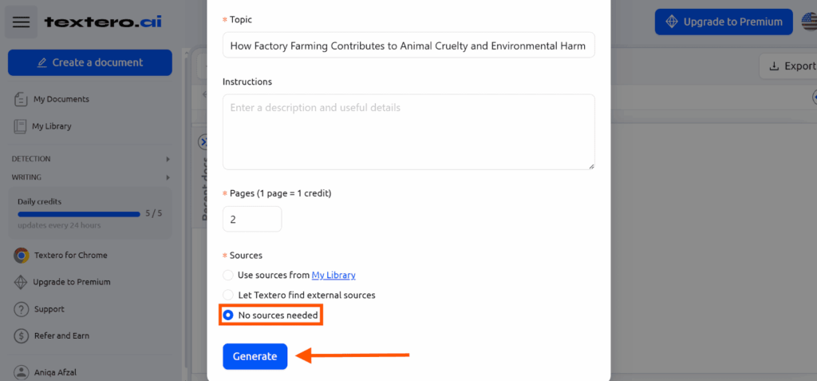Click the Topic input field
This screenshot has width=817, height=381.
pos(408,46)
